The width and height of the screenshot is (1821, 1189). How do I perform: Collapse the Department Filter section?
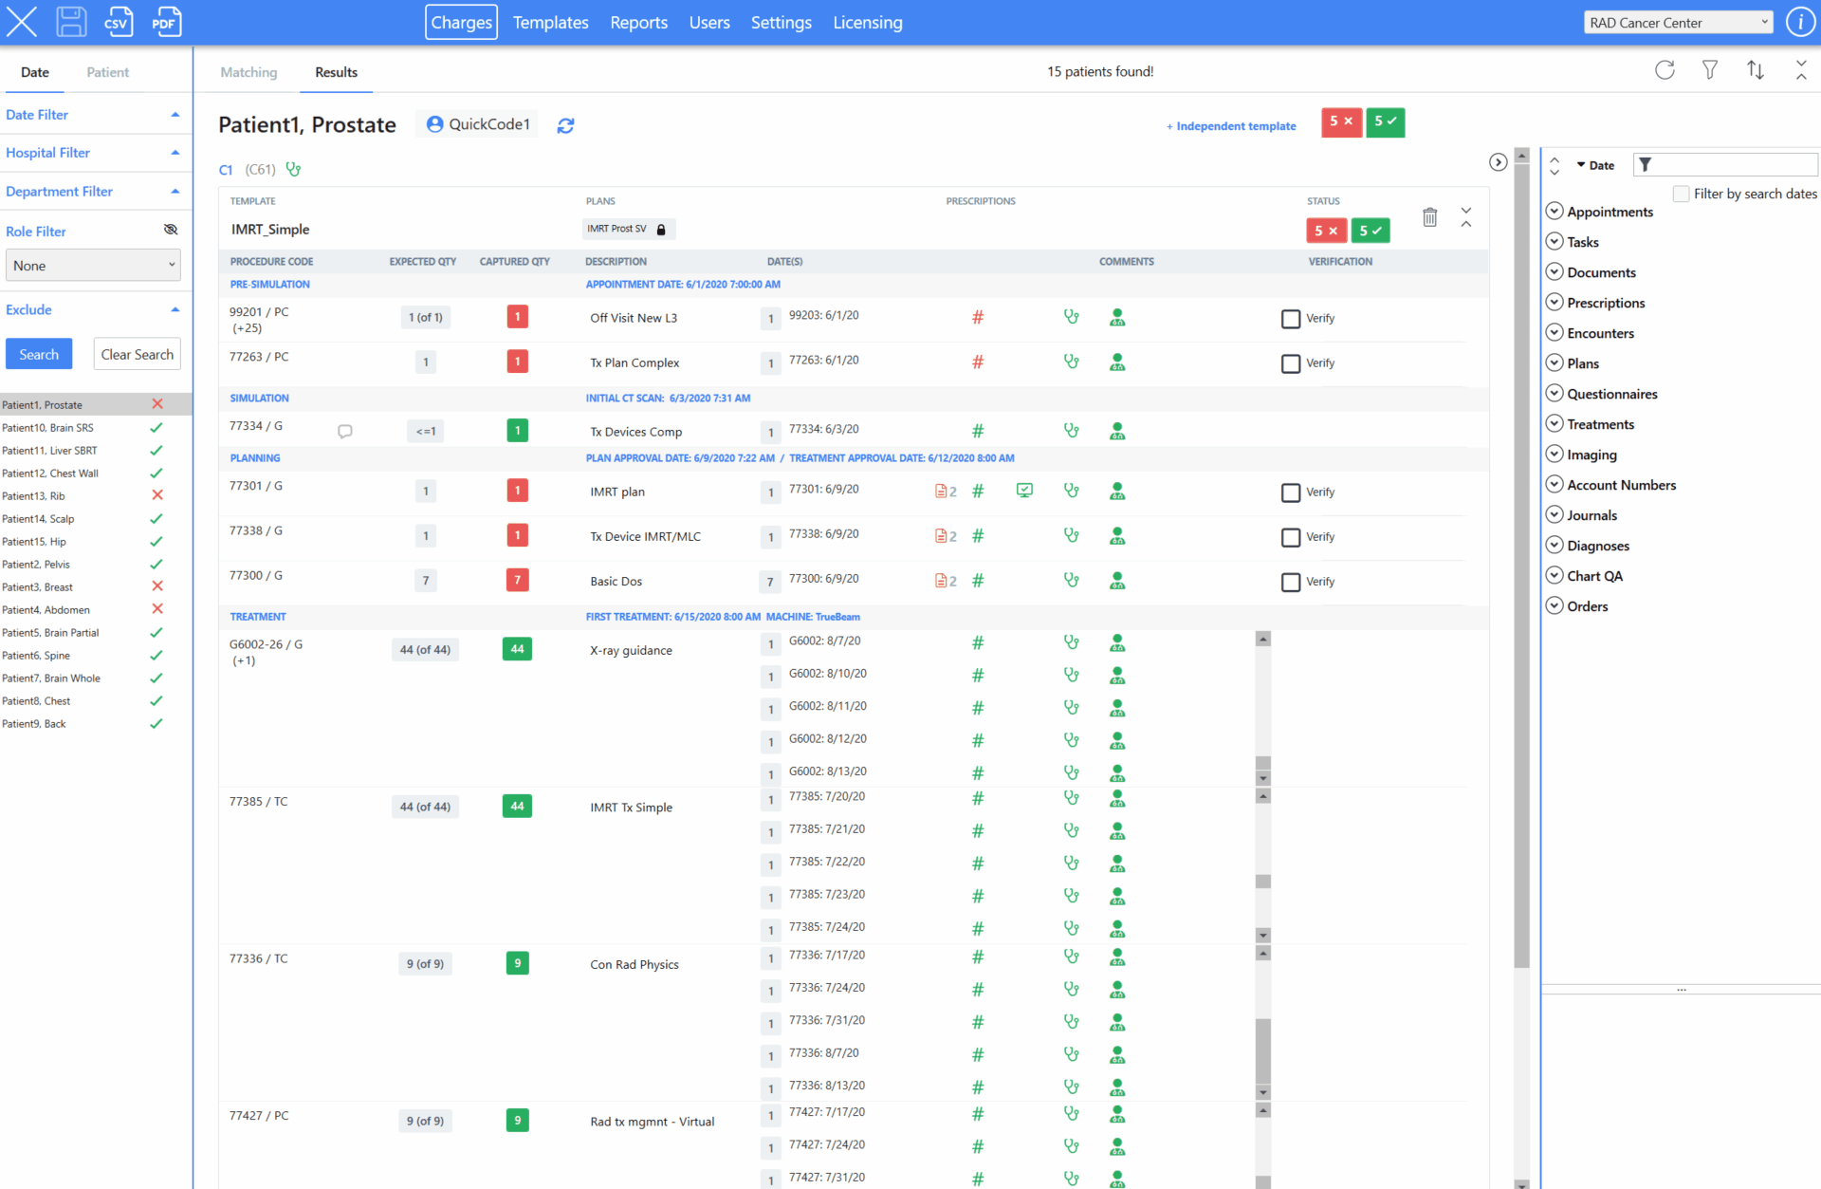pos(175,192)
